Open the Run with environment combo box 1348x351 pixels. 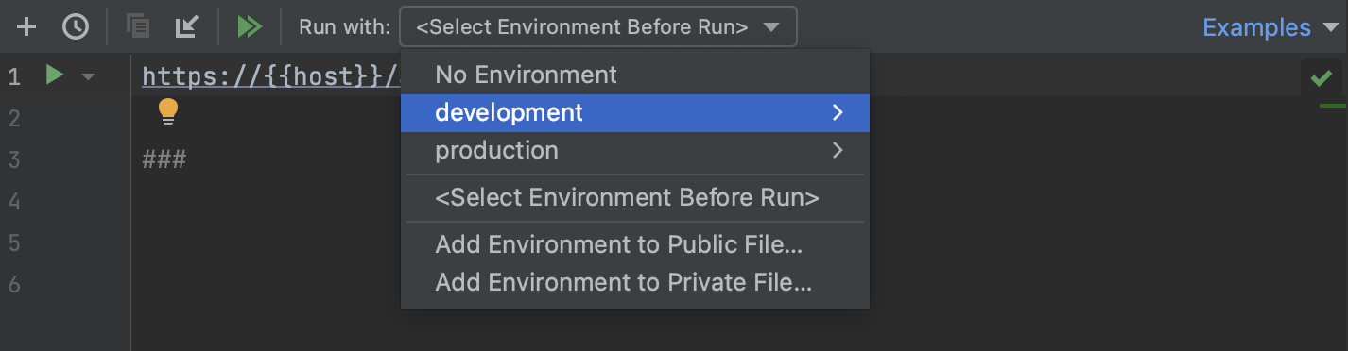(x=598, y=27)
